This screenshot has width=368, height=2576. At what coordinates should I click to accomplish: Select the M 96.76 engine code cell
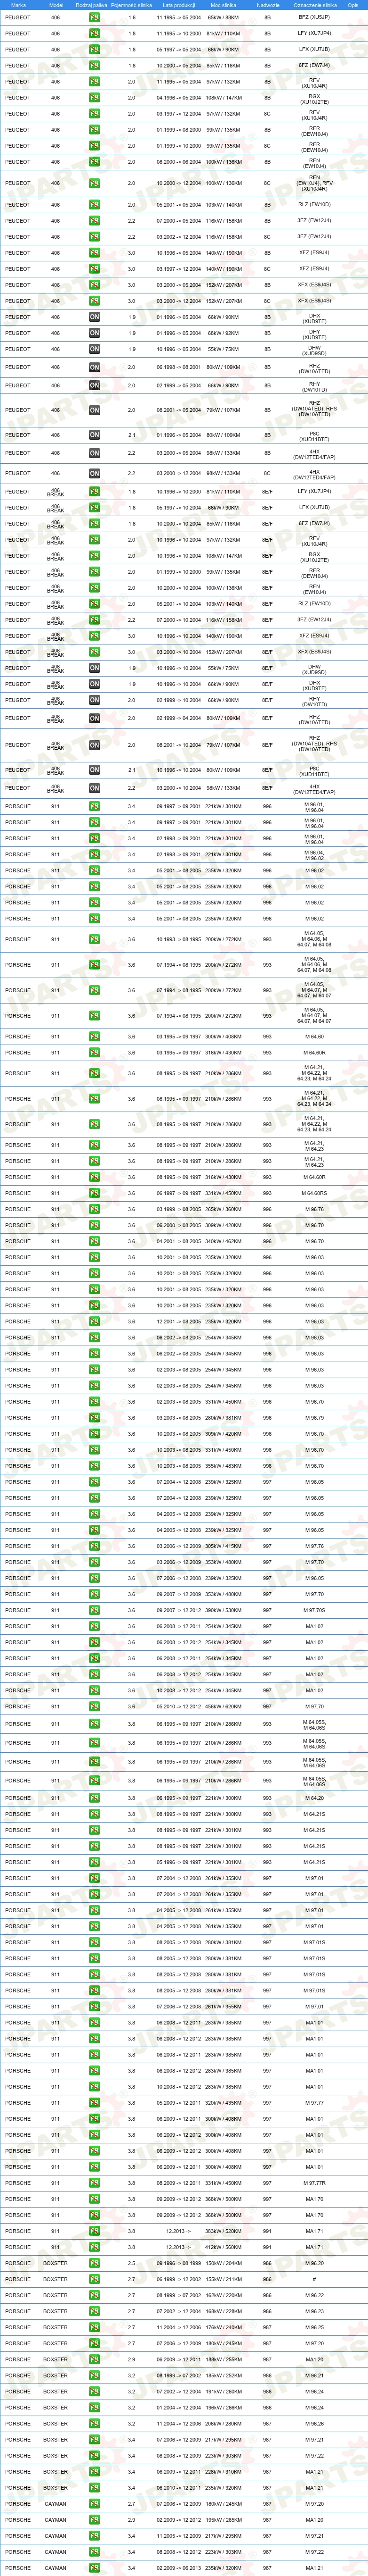point(315,1209)
